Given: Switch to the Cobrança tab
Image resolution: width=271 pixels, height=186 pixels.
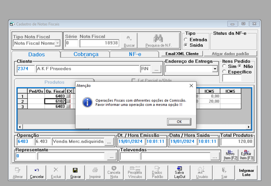Looking at the screenshot, I should coord(86,54).
